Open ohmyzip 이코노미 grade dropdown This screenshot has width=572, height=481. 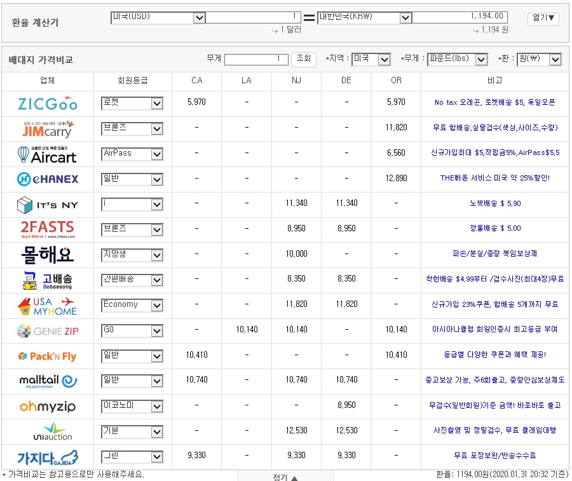tap(132, 407)
